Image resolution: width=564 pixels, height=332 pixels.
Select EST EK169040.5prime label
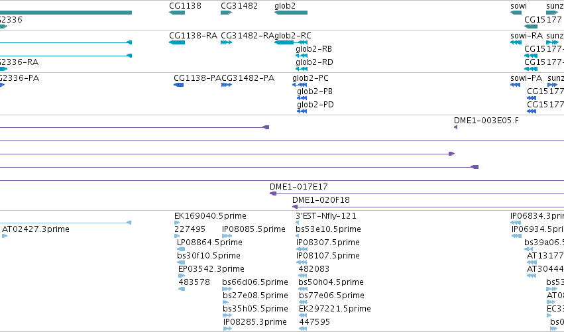210,216
